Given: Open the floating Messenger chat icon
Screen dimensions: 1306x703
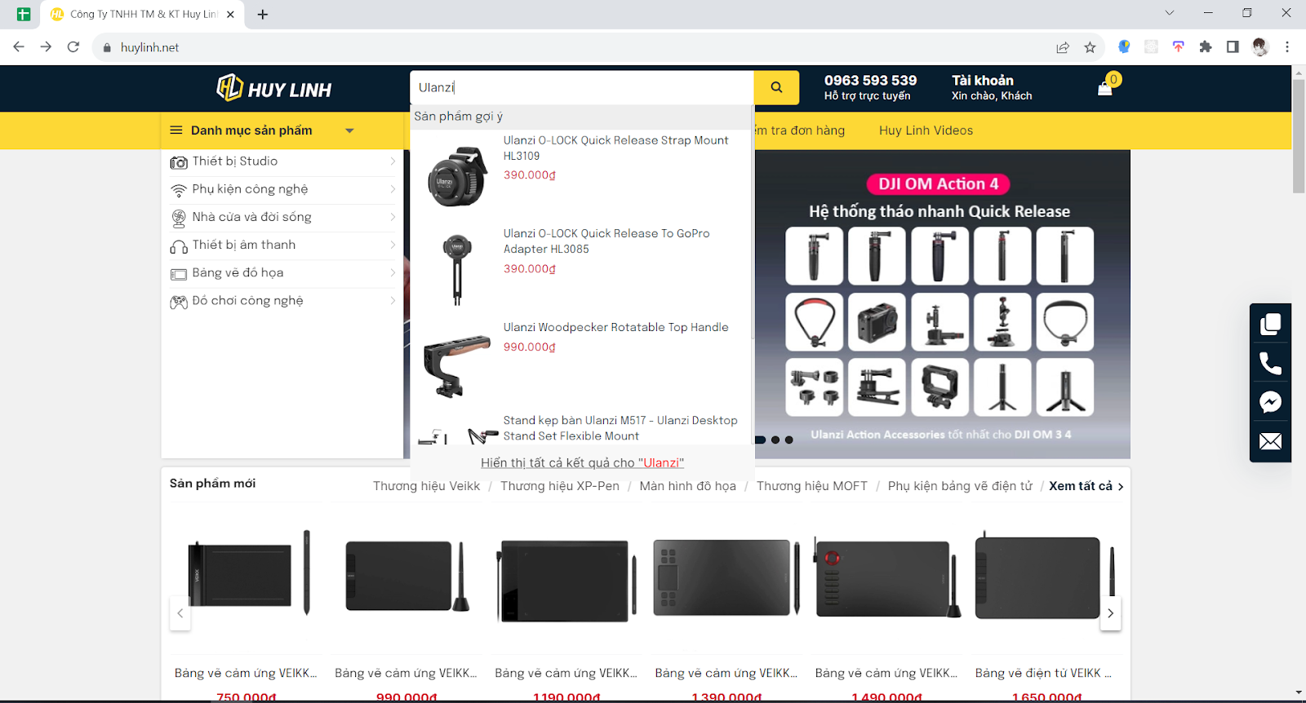Looking at the screenshot, I should coord(1270,402).
